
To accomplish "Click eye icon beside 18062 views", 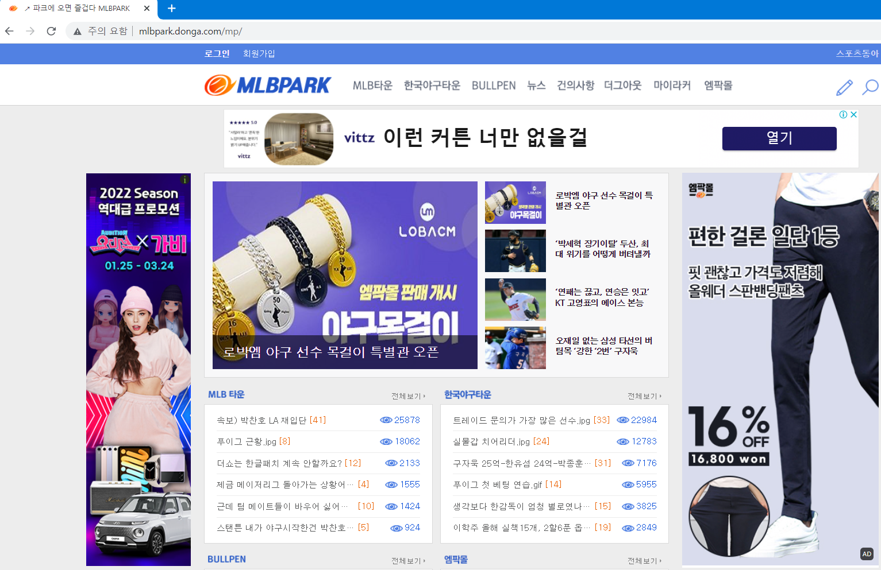I will pos(386,441).
